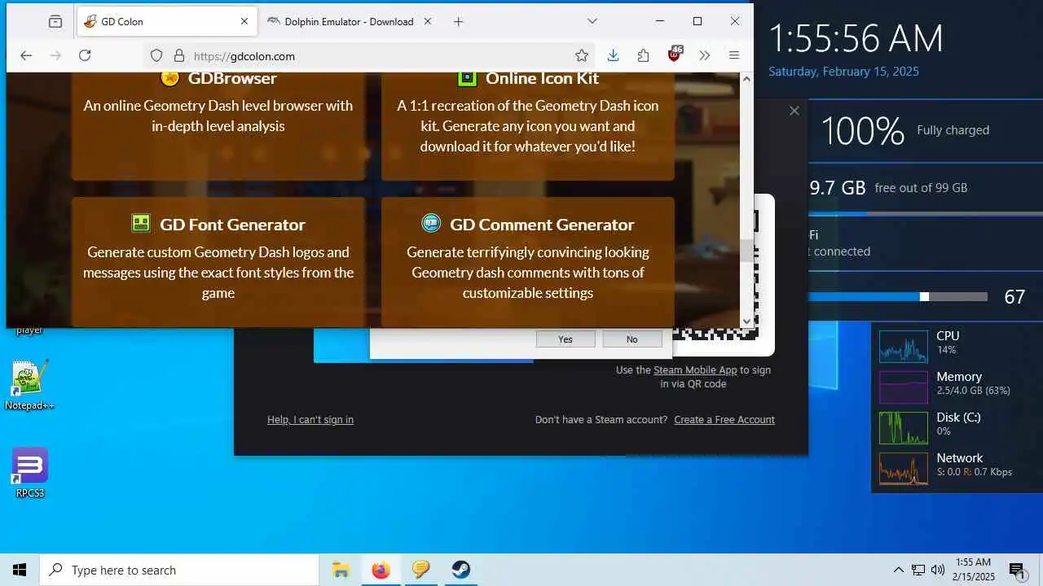Click No in the Steam dialog
The height and width of the screenshot is (586, 1043).
click(x=632, y=339)
